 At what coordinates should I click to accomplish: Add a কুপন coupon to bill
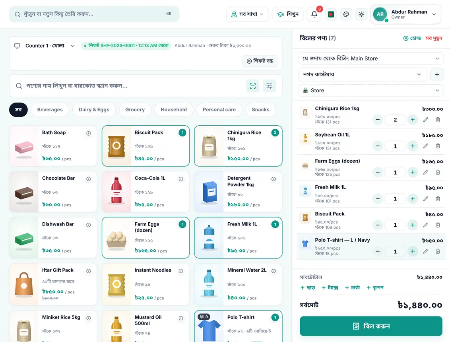[x=375, y=288]
